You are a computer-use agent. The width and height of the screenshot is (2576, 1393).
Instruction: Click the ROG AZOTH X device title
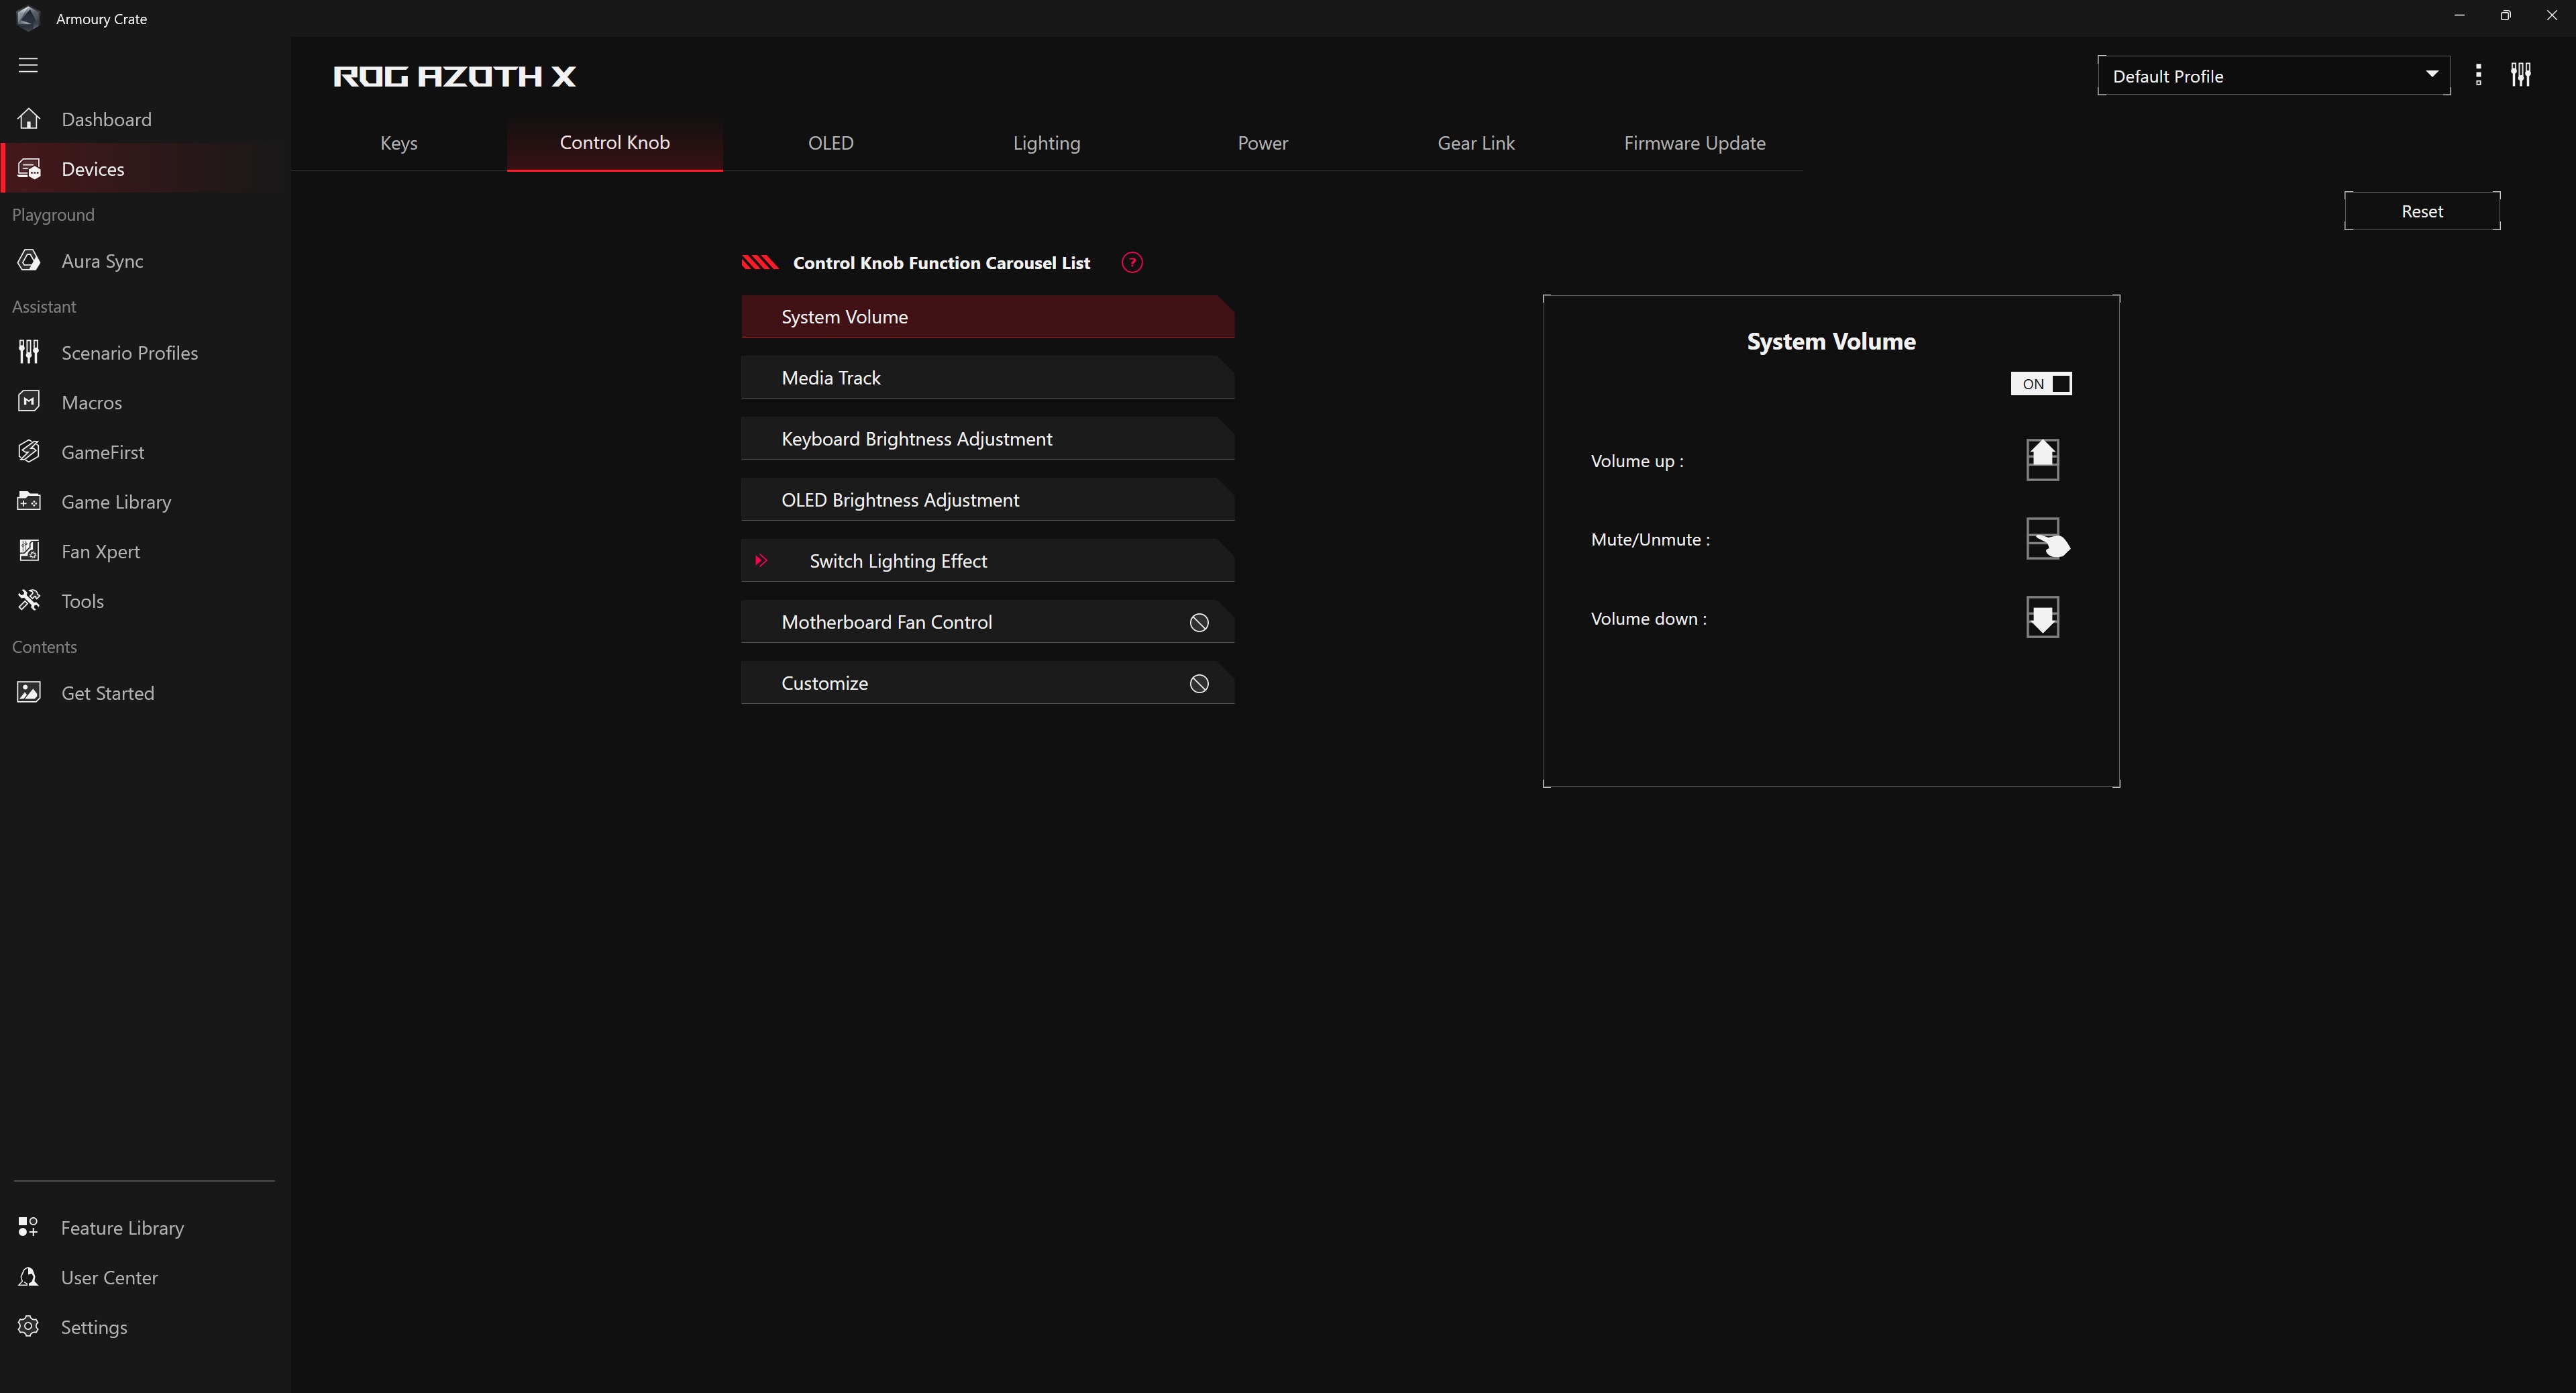pos(455,76)
